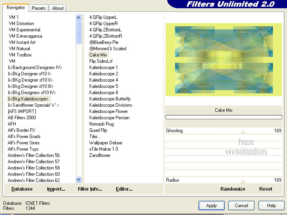Screen dimensions: 287x215
Task: Click the Import... button
Action: (x=56, y=189)
